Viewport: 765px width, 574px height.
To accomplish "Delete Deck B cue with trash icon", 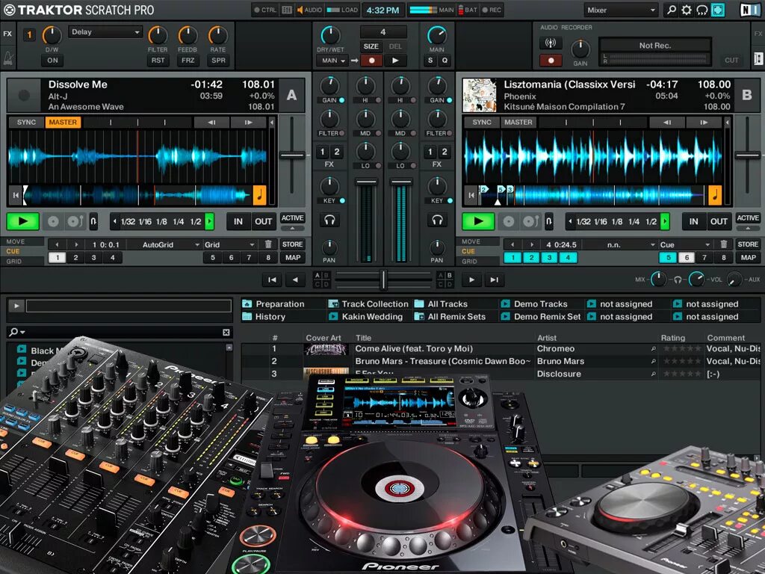I will 723,244.
